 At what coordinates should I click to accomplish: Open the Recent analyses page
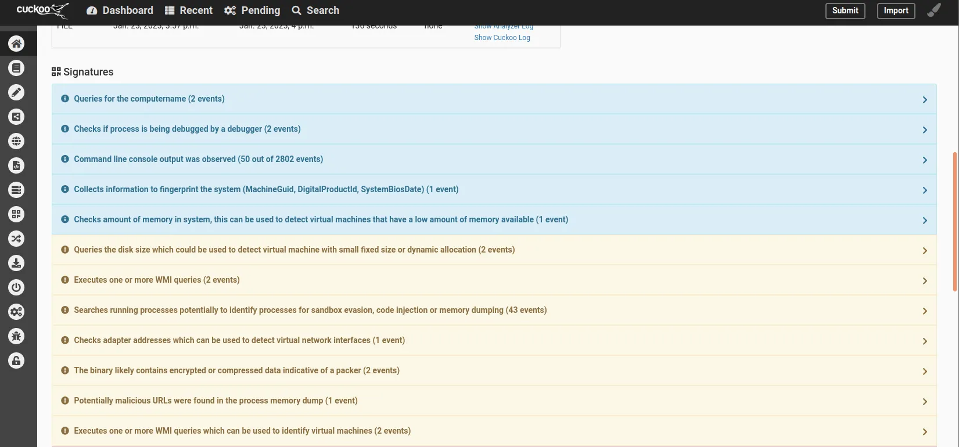[x=189, y=10]
